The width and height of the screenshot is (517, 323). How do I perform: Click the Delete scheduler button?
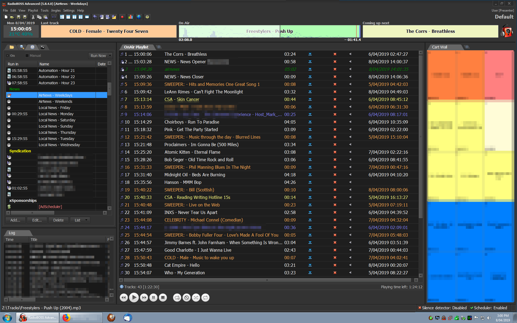[x=58, y=220]
